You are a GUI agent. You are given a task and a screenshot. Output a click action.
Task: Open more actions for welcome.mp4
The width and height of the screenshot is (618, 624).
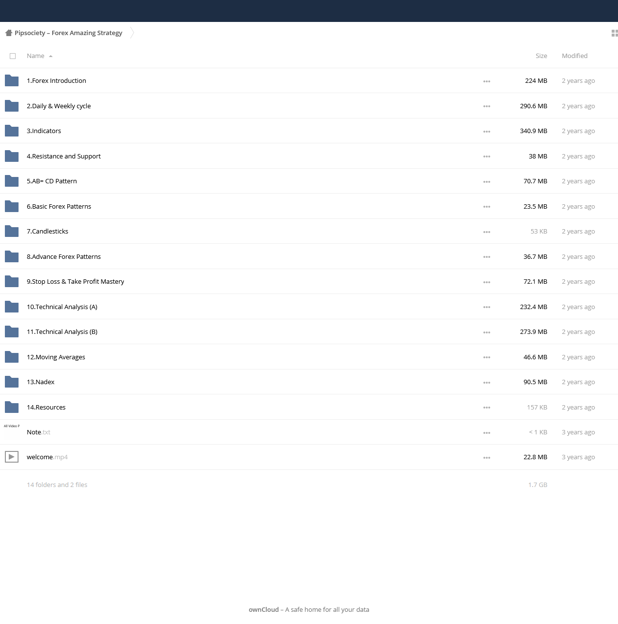point(487,458)
